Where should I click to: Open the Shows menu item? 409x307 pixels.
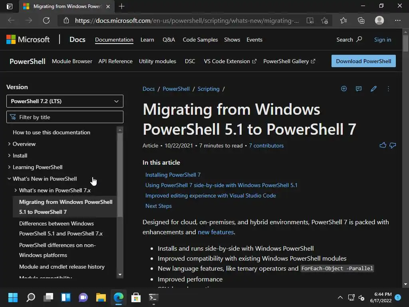click(x=232, y=40)
